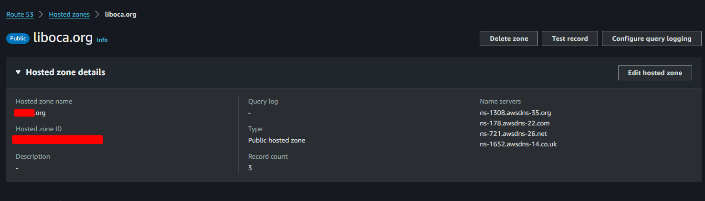The height and width of the screenshot is (201, 705).
Task: Click the liboca.org breadcrumb item
Action: coord(121,14)
